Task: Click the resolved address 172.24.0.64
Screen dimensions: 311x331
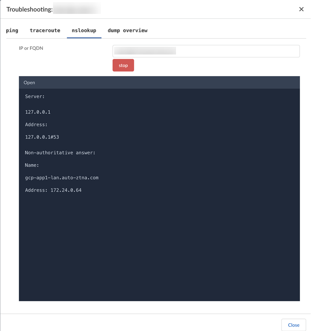Action: 53,190
